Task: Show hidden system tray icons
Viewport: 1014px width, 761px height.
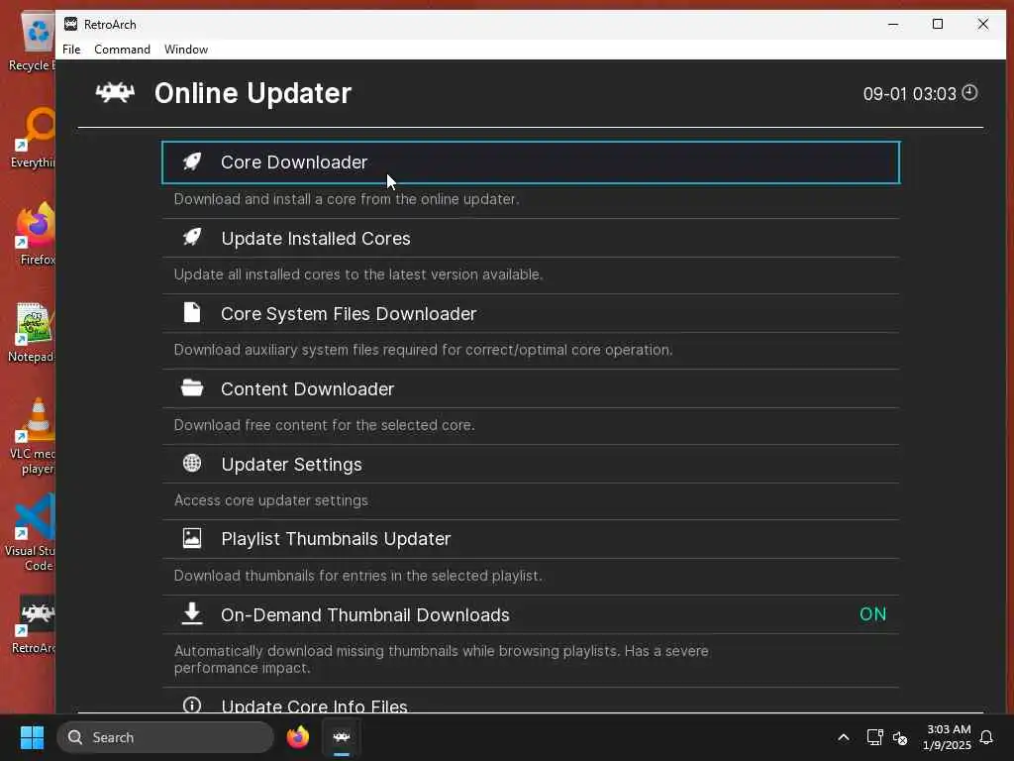Action: pos(844,737)
